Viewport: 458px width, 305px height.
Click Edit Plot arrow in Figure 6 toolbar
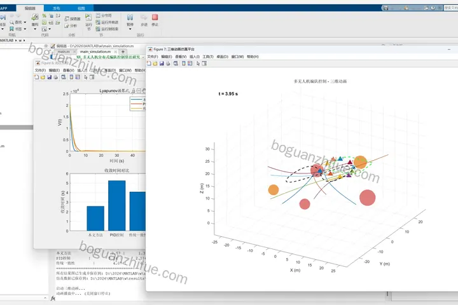86,77
